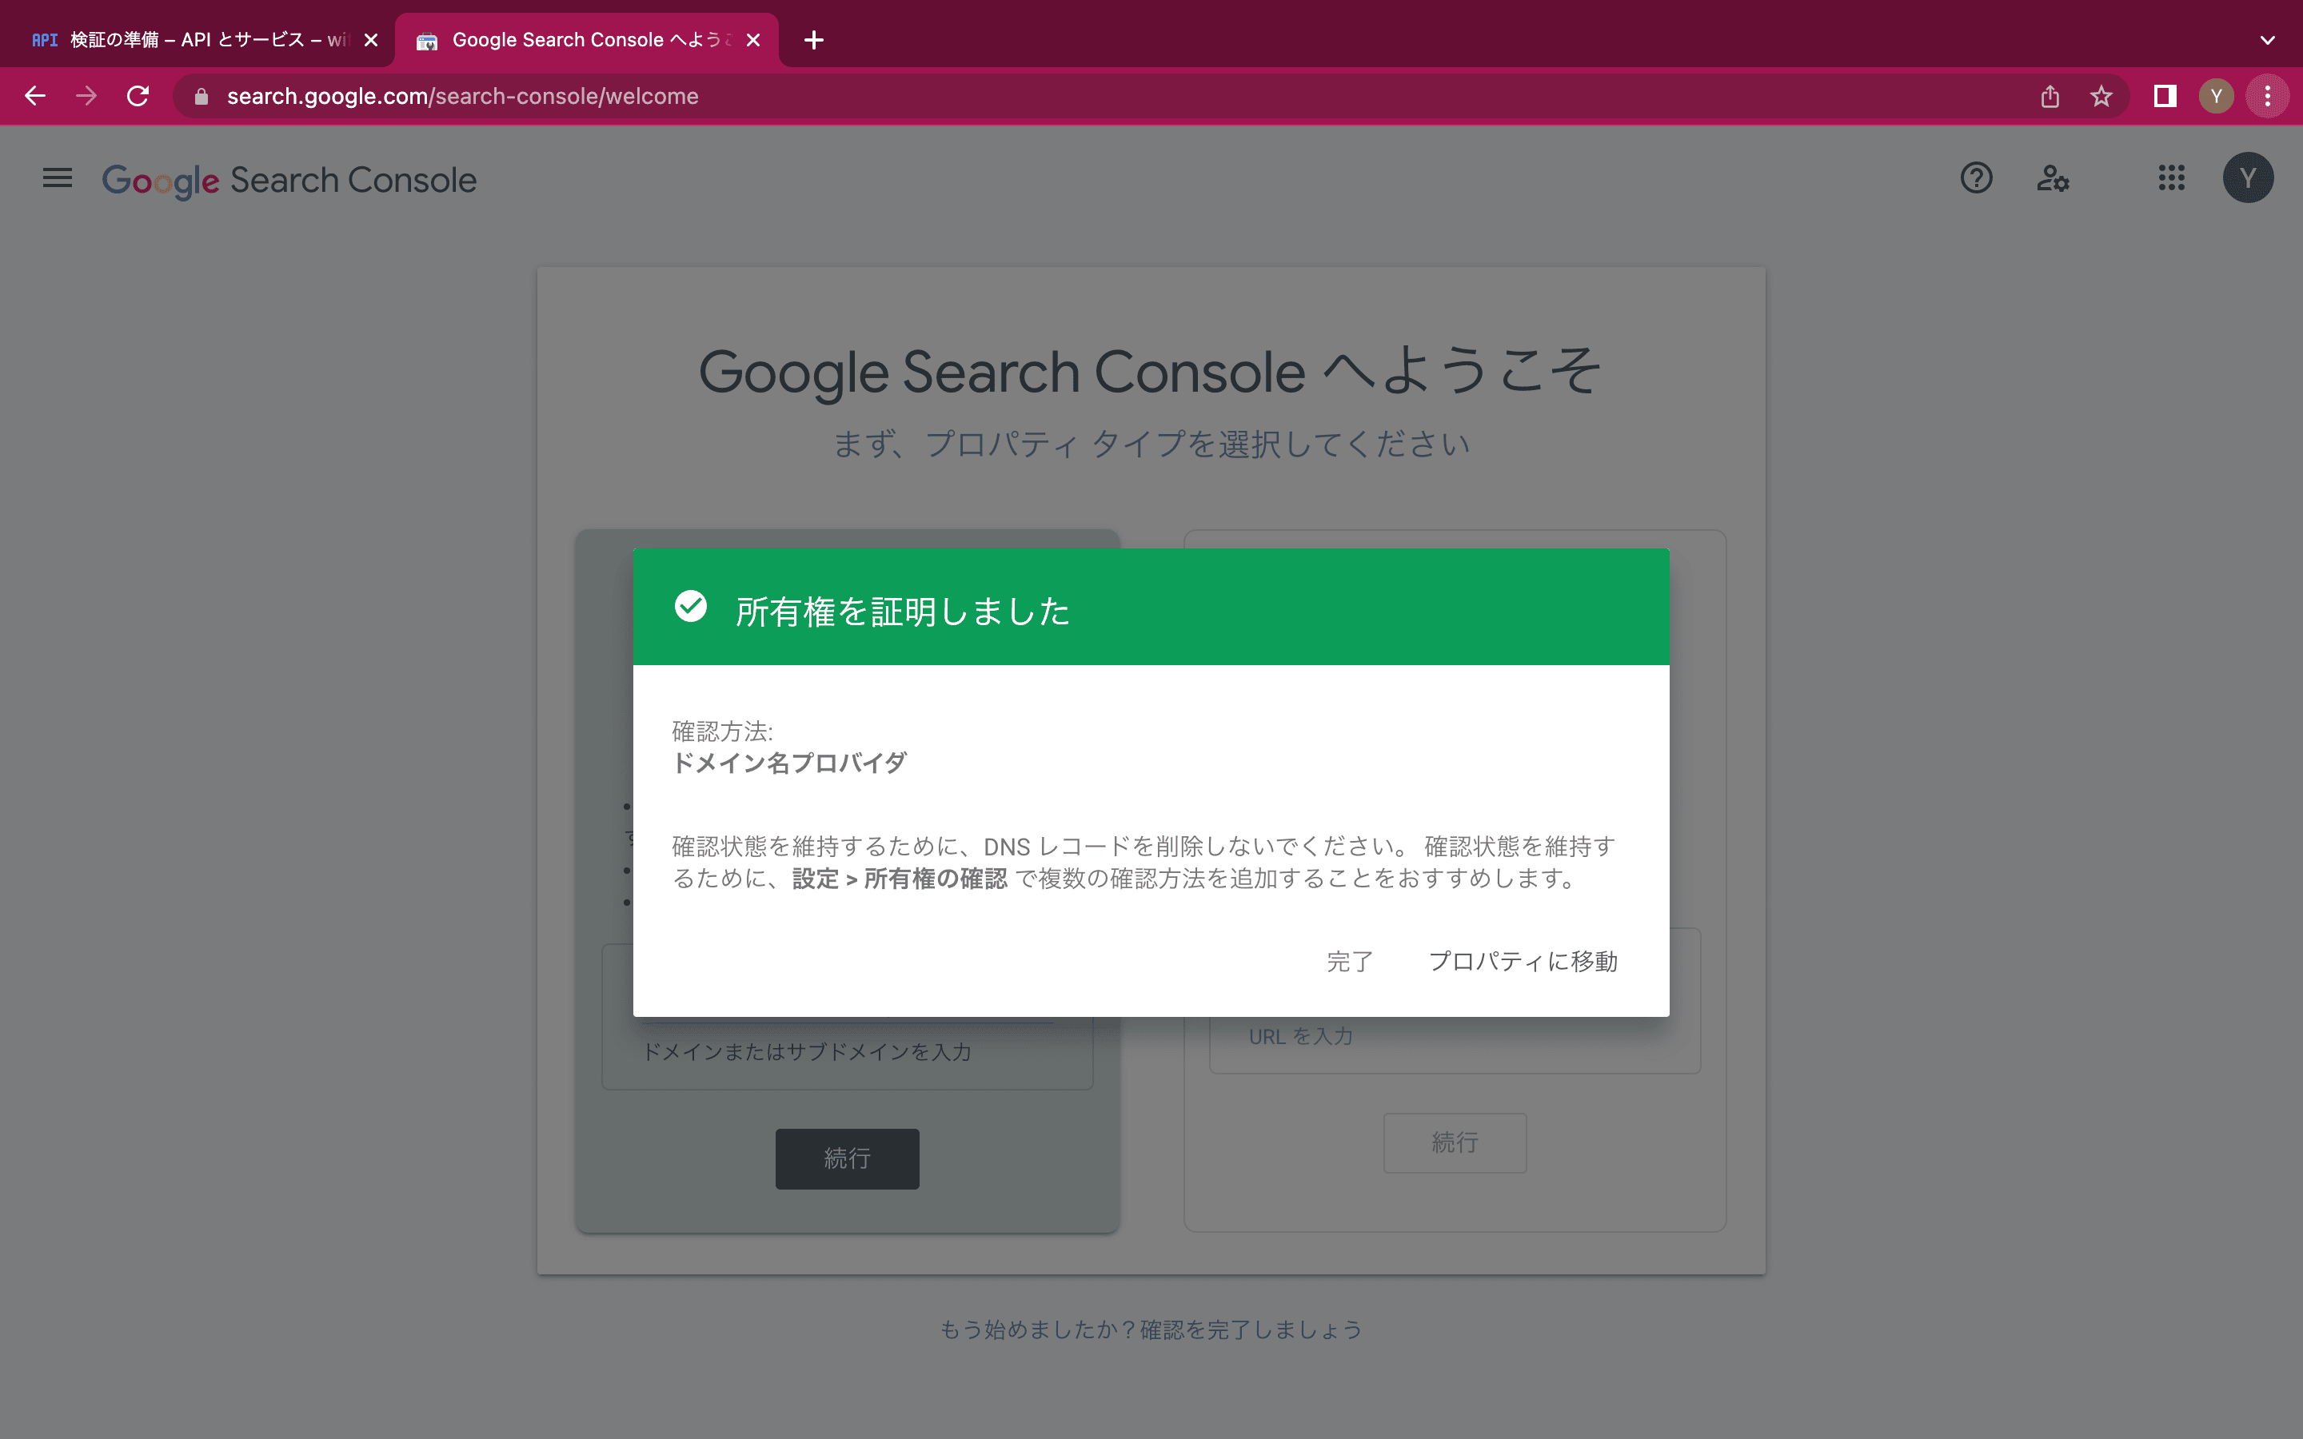This screenshot has width=2303, height=1439.
Task: Open the hamburger main menu
Action: click(57, 178)
